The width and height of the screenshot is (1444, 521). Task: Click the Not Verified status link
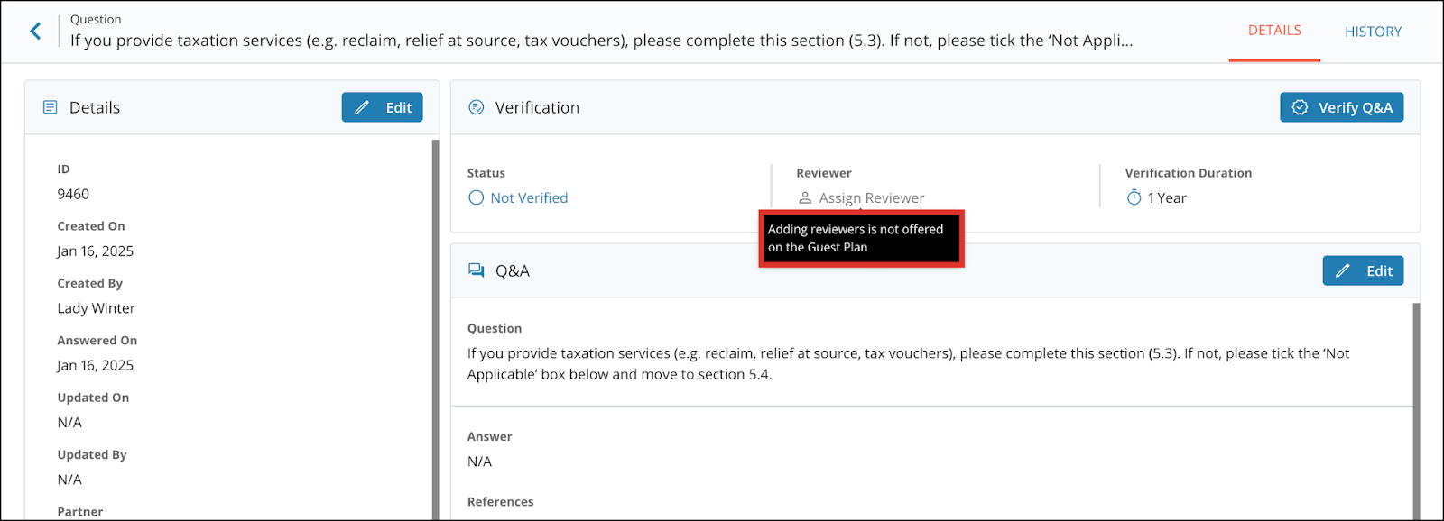[529, 197]
